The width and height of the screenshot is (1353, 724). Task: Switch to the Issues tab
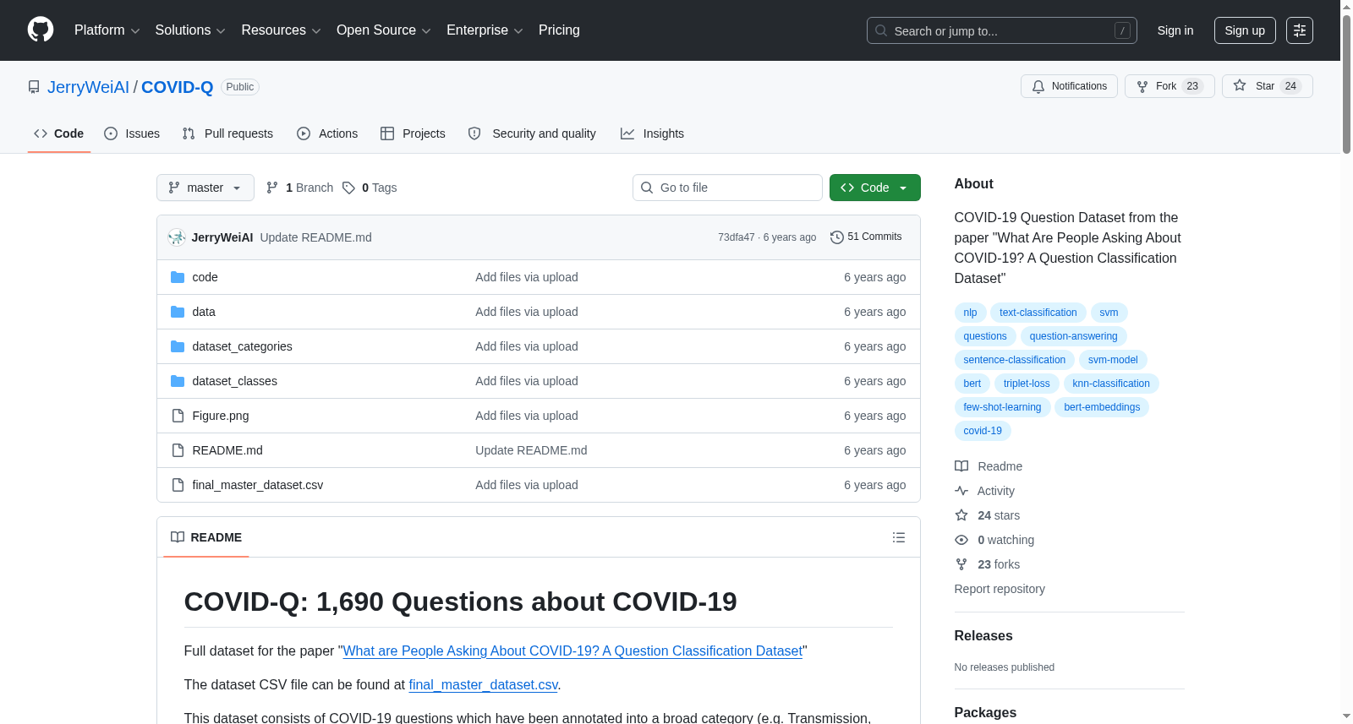(132, 133)
